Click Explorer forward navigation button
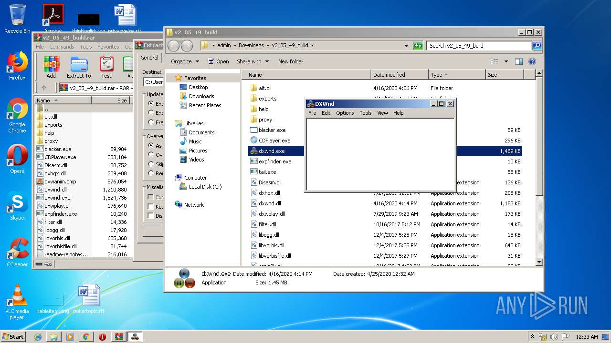The width and height of the screenshot is (611, 343). [x=187, y=46]
